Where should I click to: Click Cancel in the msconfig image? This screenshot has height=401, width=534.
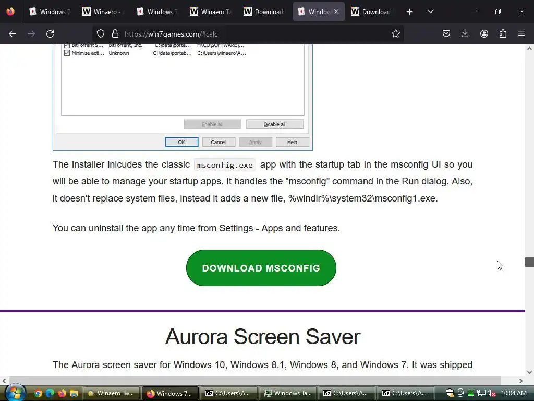(219, 142)
